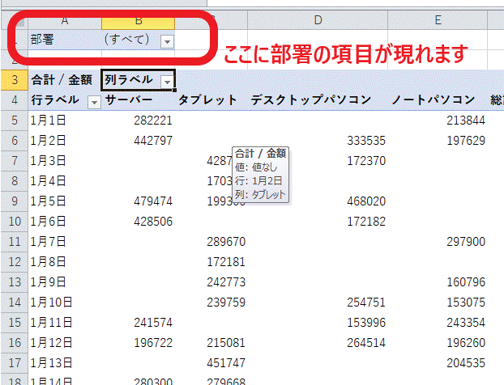Image resolution: width=504 pixels, height=385 pixels.
Task: Click row 15 header
Action: pos(14,320)
